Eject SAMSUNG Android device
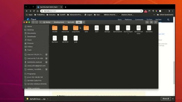Screen dimensions: 182x102 point(46,62)
